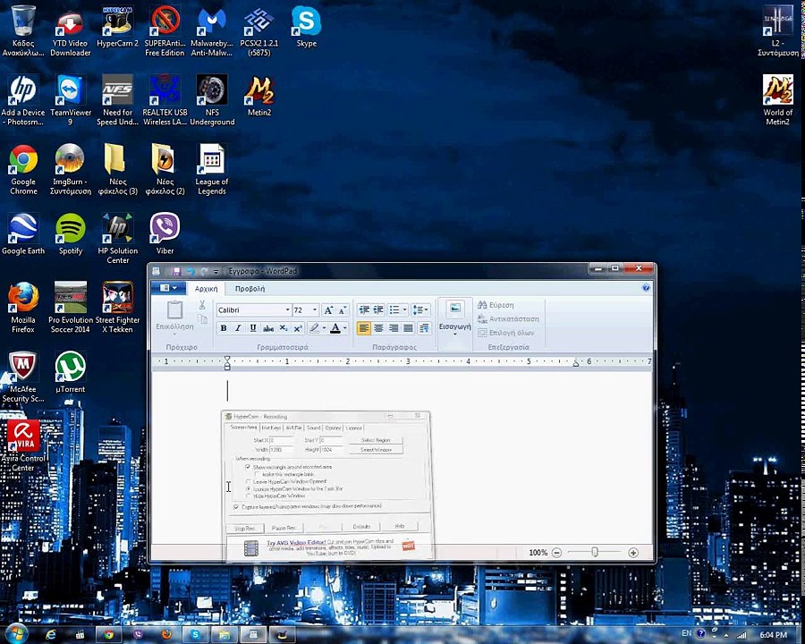Screen dimensions: 805x644
Task: Click the font color A icon
Action: (335, 328)
